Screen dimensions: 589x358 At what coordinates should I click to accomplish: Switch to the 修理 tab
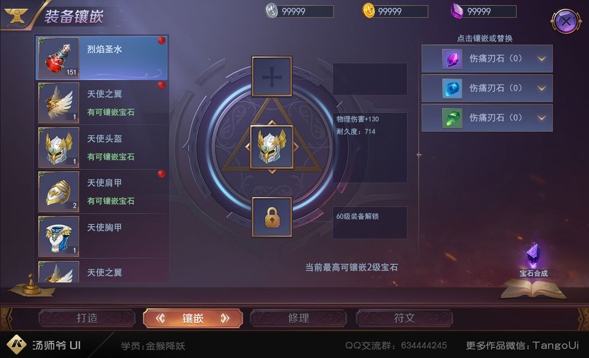[x=299, y=318]
